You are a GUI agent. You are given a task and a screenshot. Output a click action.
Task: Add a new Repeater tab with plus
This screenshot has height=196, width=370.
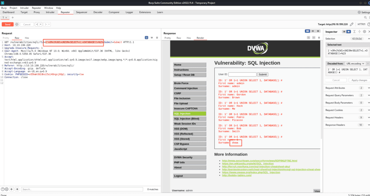tap(13, 17)
